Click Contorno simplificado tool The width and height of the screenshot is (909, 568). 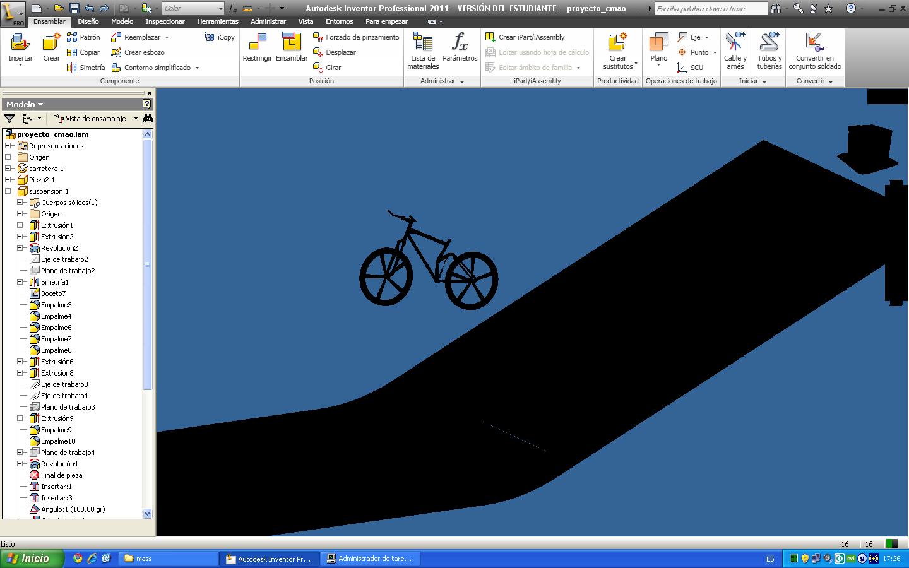[155, 68]
